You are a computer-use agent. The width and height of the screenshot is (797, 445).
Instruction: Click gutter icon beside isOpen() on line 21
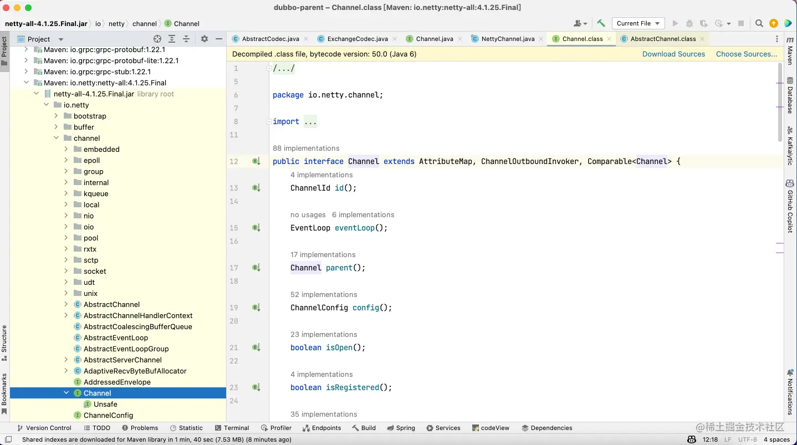(x=256, y=347)
